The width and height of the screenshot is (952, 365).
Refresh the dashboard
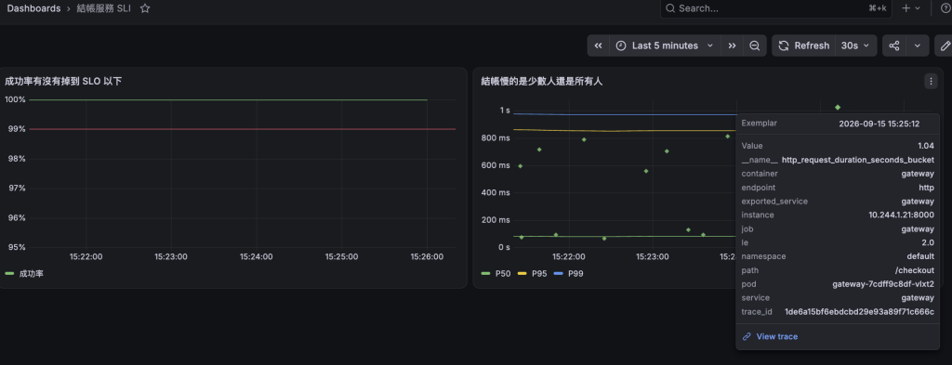(803, 46)
